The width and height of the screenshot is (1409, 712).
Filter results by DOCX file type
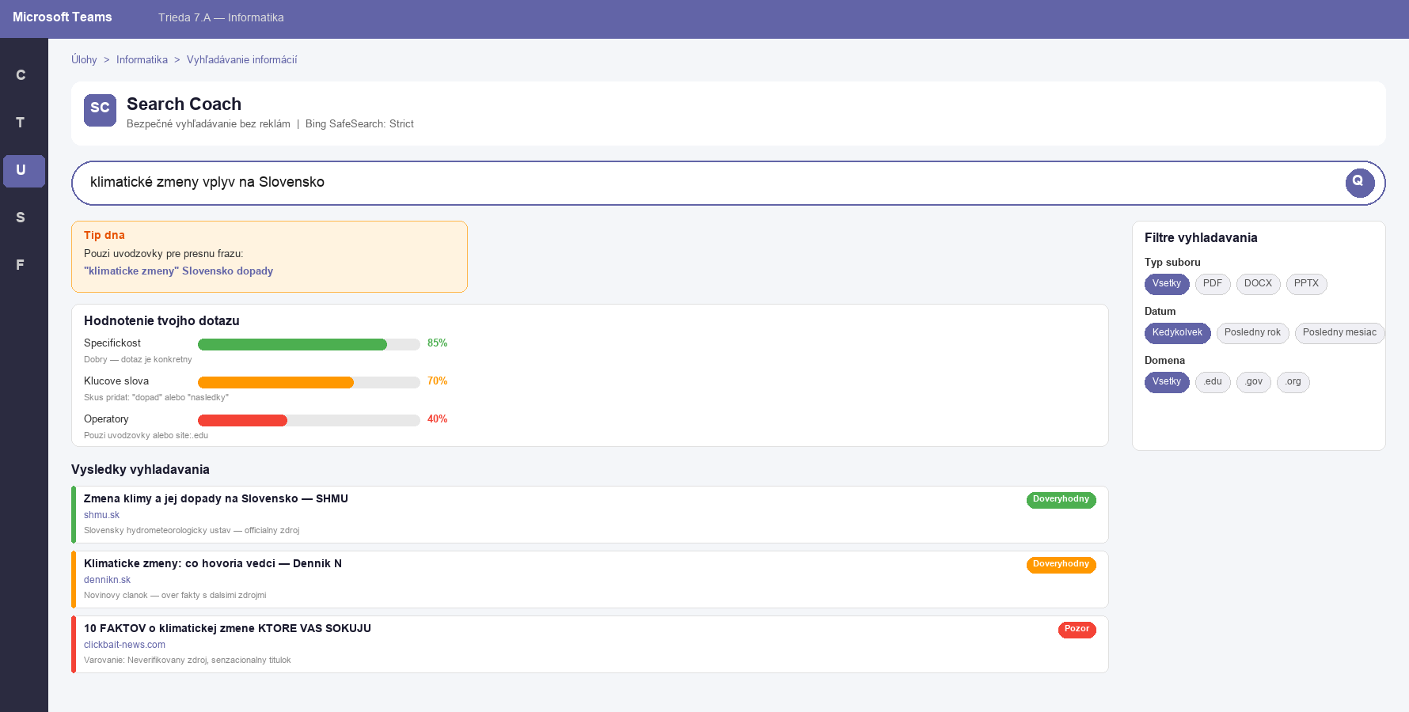(1258, 283)
